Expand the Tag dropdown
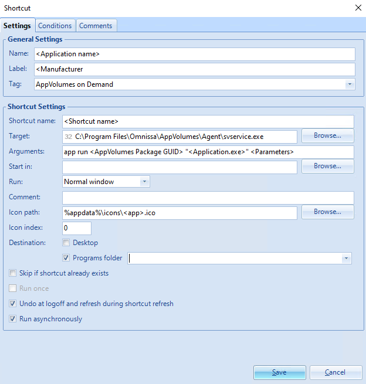Image resolution: width=366 pixels, height=384 pixels. [350, 84]
